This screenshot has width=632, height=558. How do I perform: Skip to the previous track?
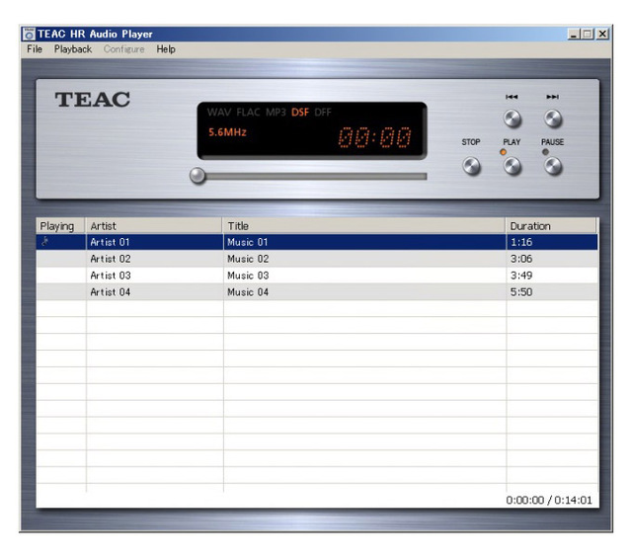click(512, 120)
